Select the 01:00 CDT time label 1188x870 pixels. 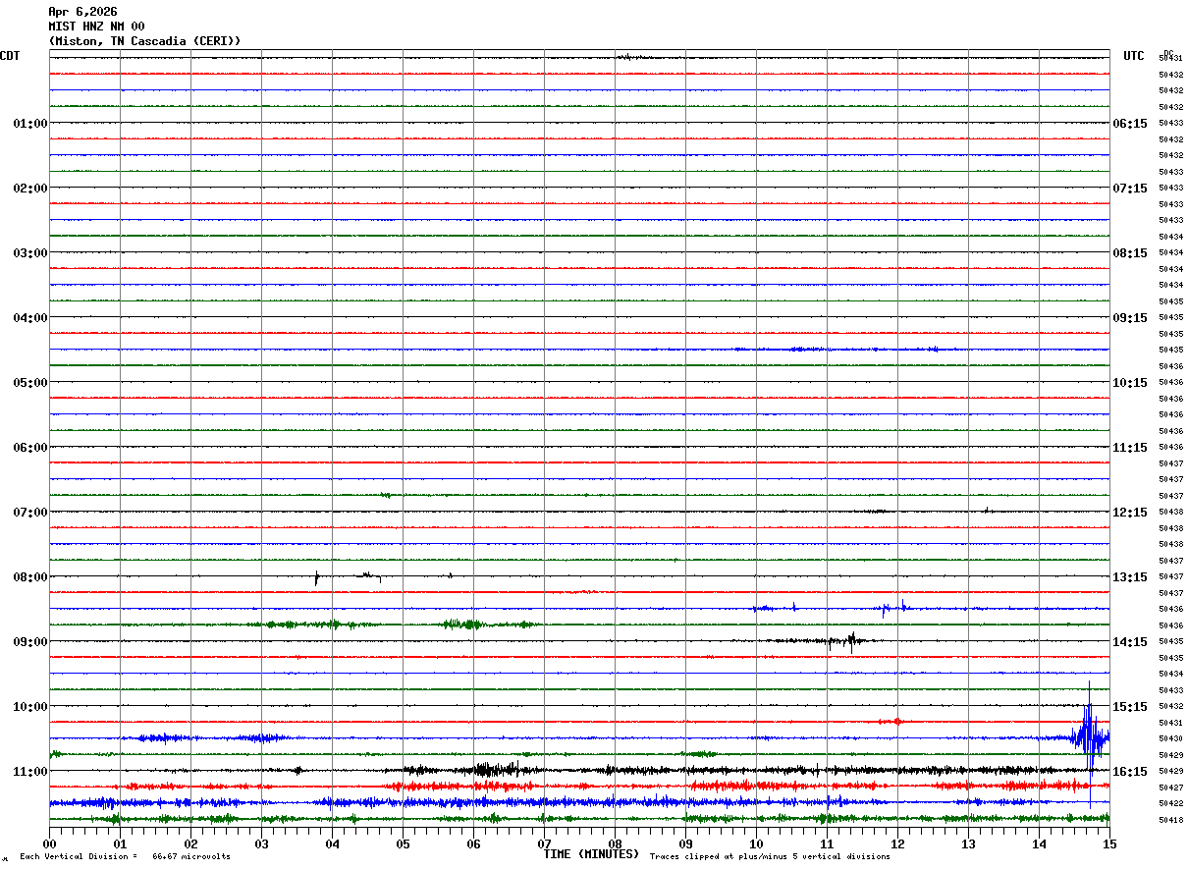click(30, 124)
